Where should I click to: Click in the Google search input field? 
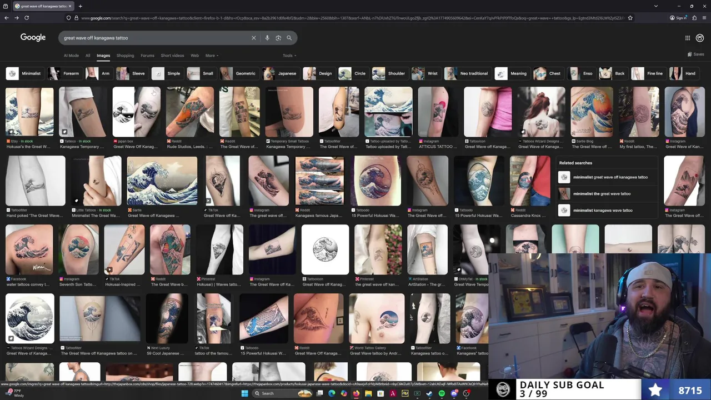point(156,38)
